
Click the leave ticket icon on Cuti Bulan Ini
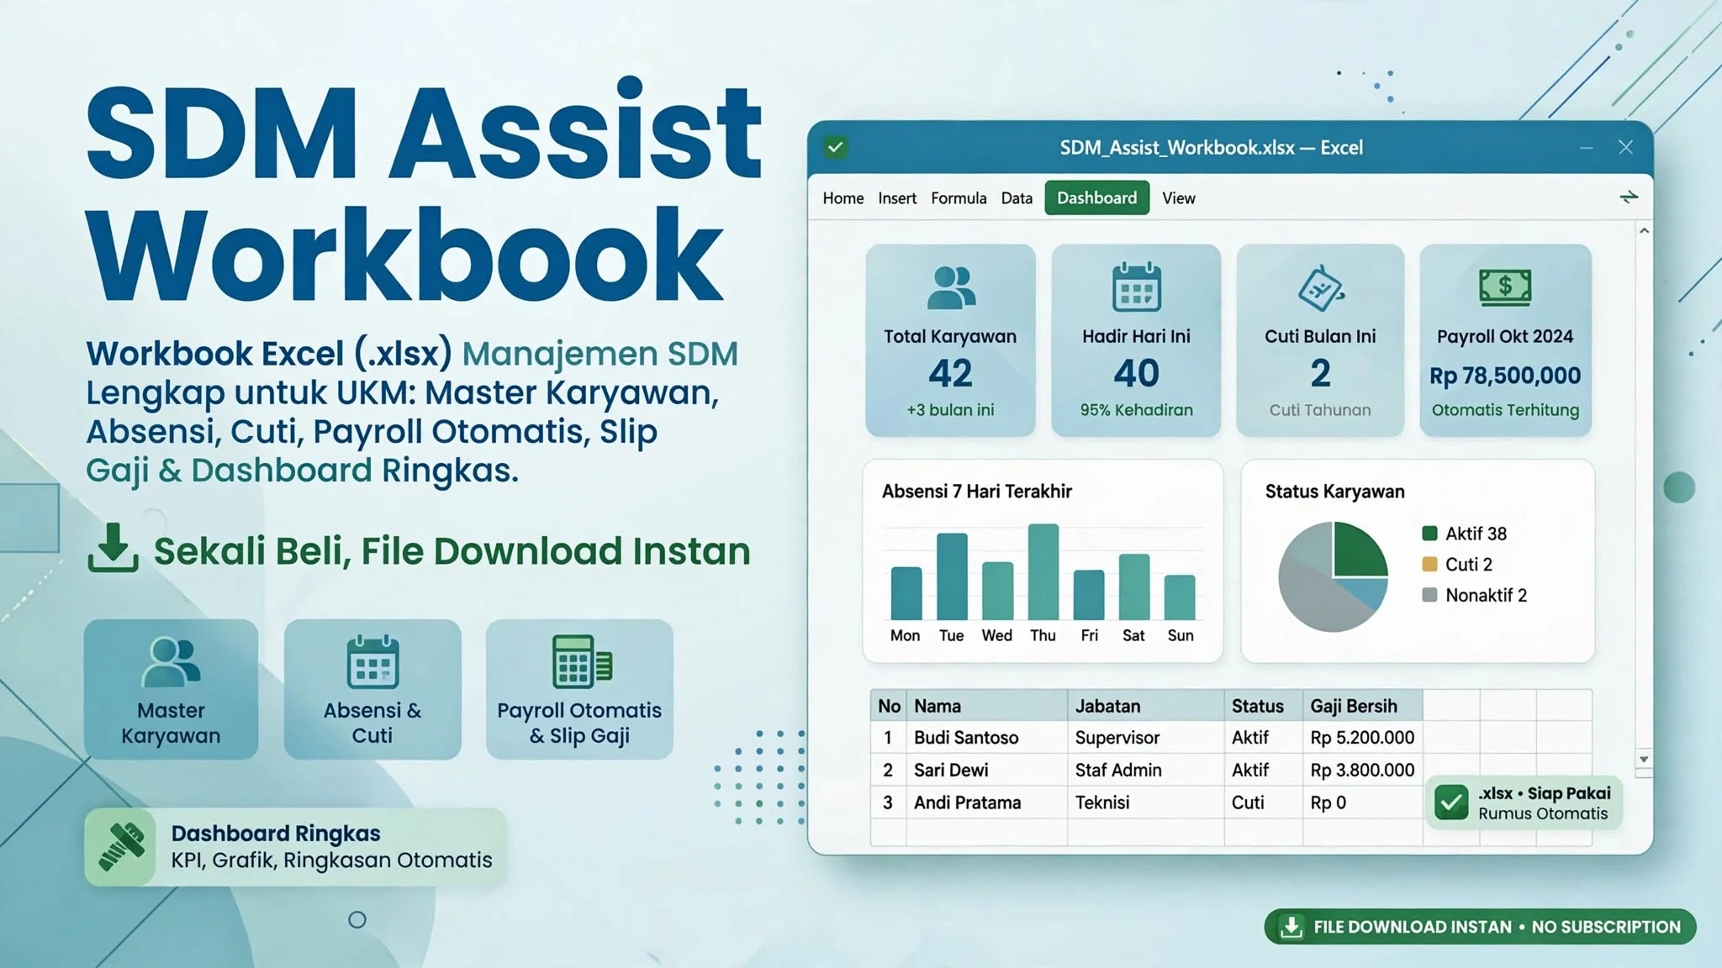point(1321,287)
